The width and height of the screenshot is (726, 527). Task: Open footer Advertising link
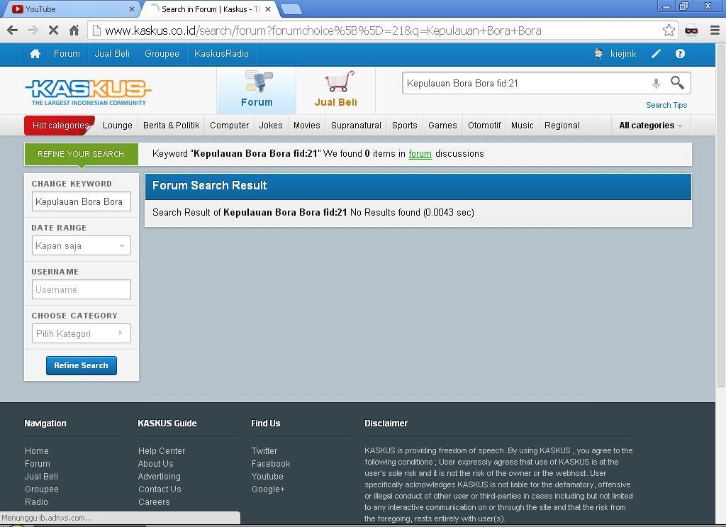pyautogui.click(x=160, y=476)
